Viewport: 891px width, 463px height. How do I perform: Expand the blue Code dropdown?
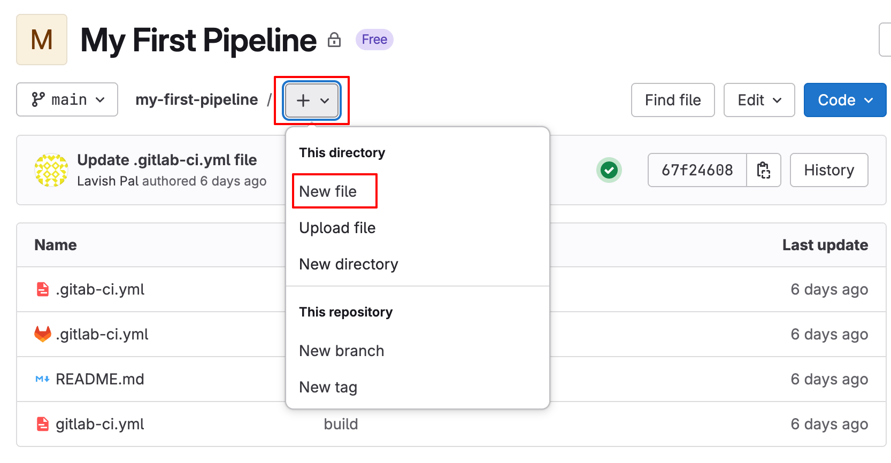[x=845, y=100]
